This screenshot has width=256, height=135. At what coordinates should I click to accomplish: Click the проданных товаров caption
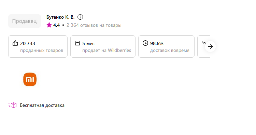click(x=42, y=51)
